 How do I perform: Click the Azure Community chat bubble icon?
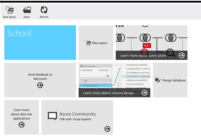tap(52, 116)
